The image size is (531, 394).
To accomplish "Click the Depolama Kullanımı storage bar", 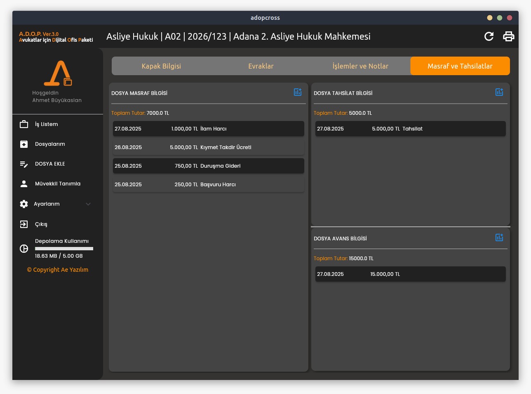I will (x=64, y=249).
